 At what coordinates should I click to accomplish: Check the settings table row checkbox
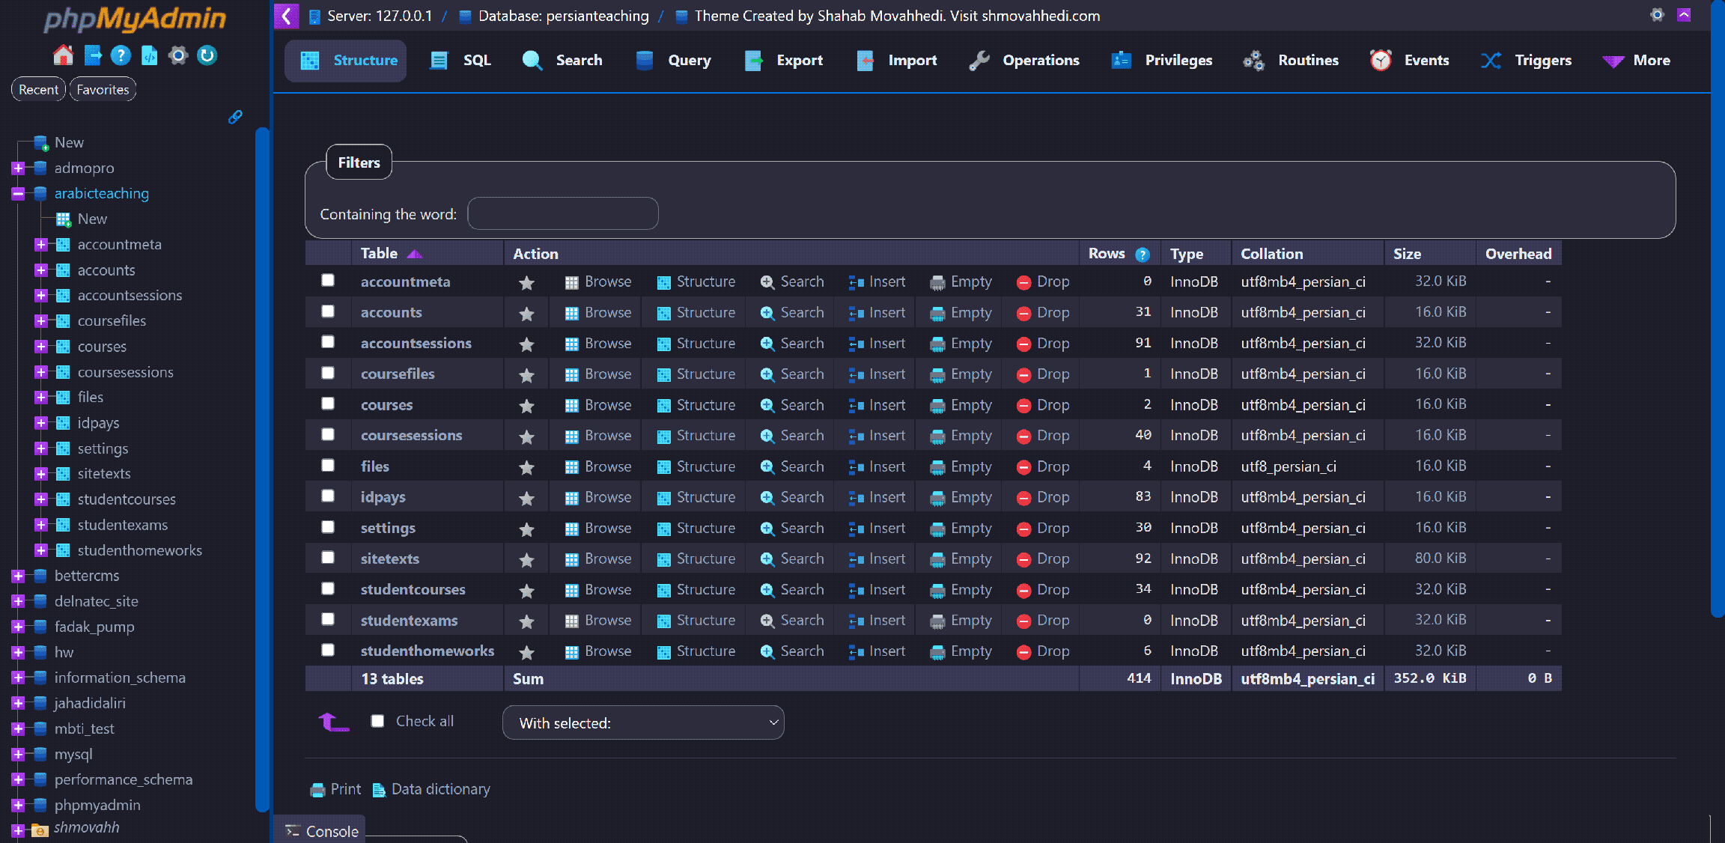coord(327,527)
